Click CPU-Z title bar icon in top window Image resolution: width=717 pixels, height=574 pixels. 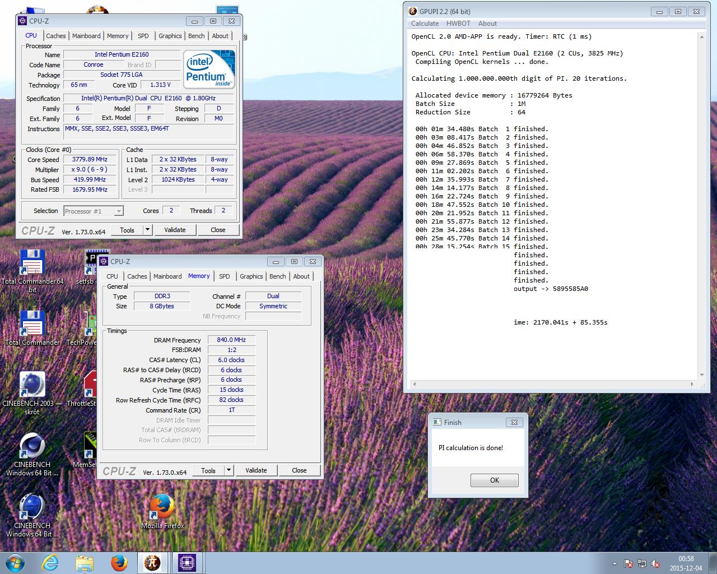tap(22, 21)
